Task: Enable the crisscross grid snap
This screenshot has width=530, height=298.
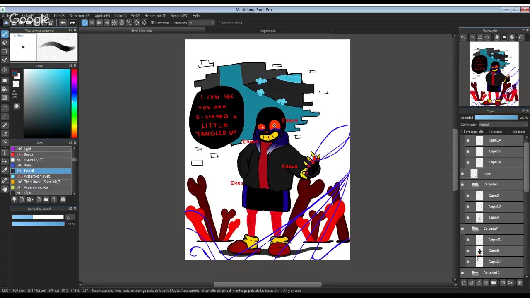Action: [99, 23]
